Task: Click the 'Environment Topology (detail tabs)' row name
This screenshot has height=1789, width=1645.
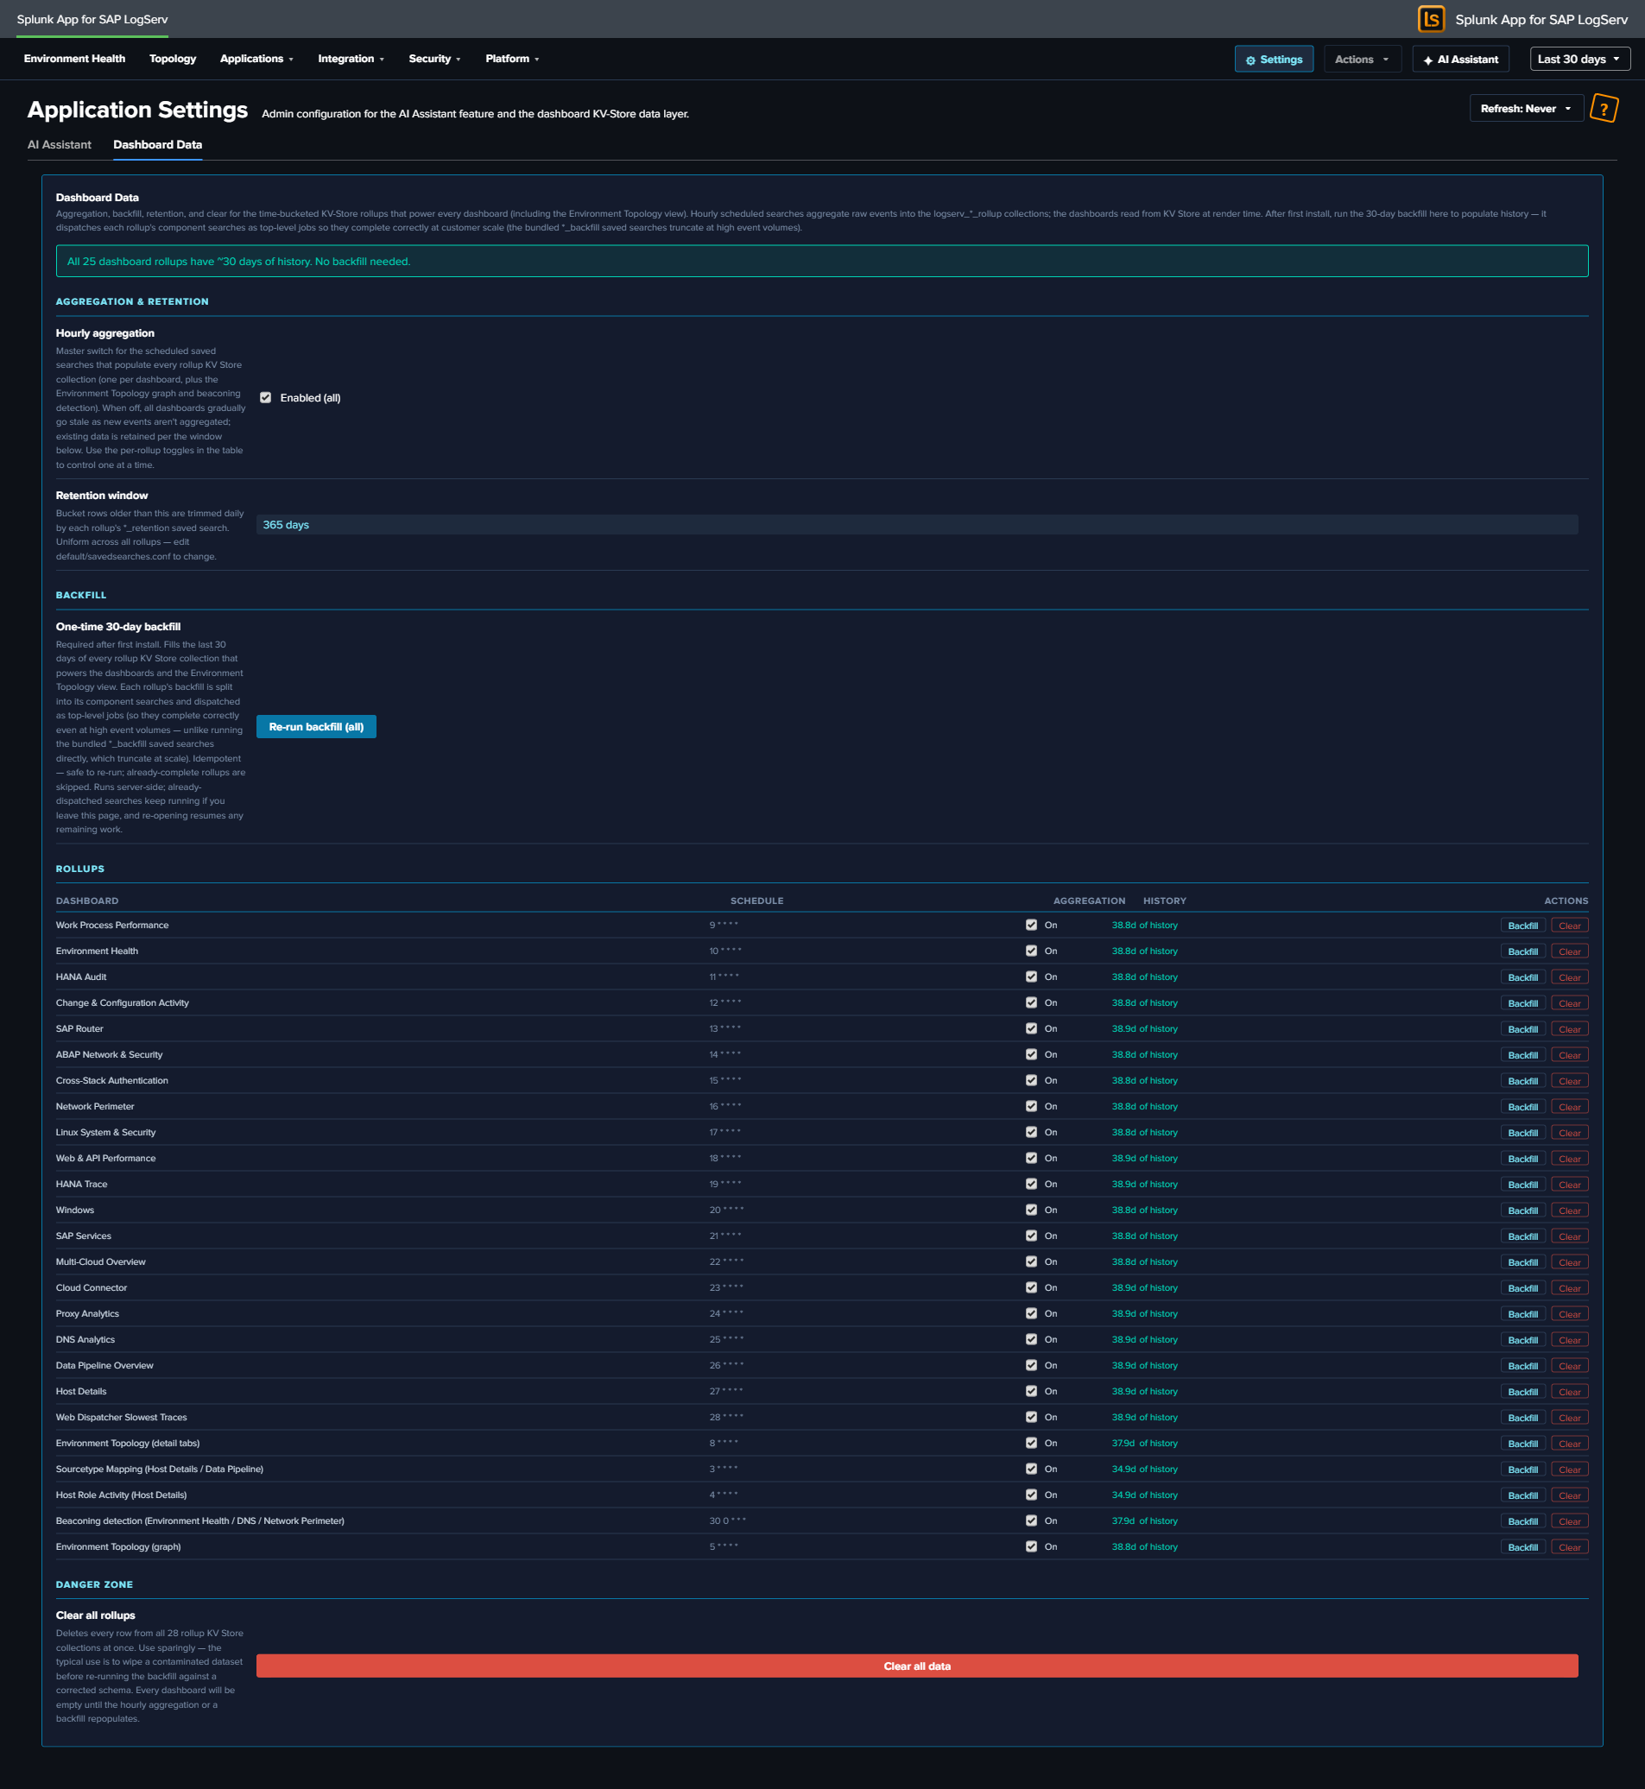Action: point(127,1443)
